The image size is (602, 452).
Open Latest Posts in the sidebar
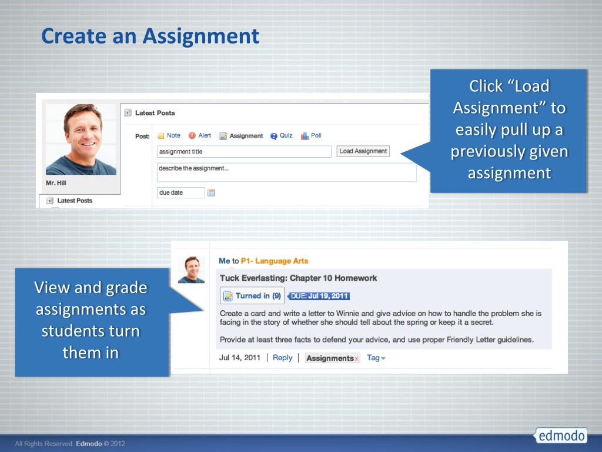75,201
